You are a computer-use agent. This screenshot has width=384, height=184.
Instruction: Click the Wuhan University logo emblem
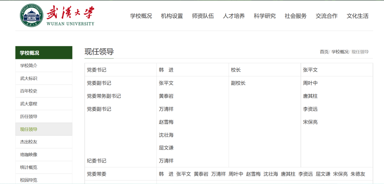[x=32, y=15]
